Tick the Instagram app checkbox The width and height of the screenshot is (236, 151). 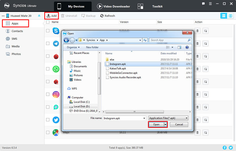click(x=48, y=94)
